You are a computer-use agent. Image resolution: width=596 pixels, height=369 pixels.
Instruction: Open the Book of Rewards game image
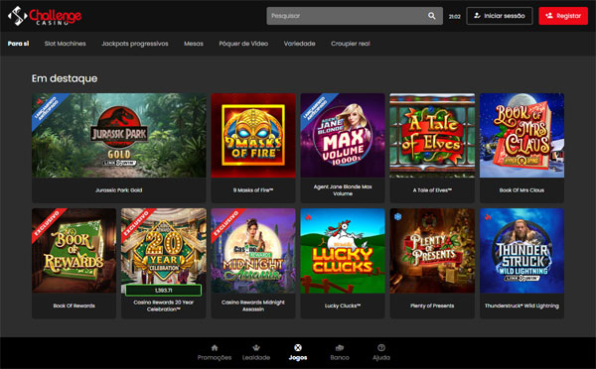74,251
